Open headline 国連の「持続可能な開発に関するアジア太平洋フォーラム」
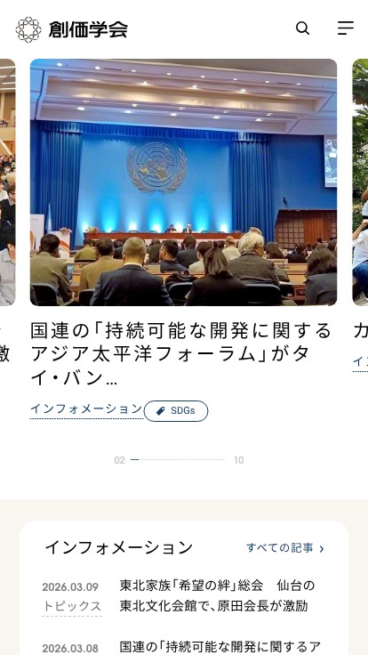This screenshot has width=368, height=655. (x=181, y=354)
